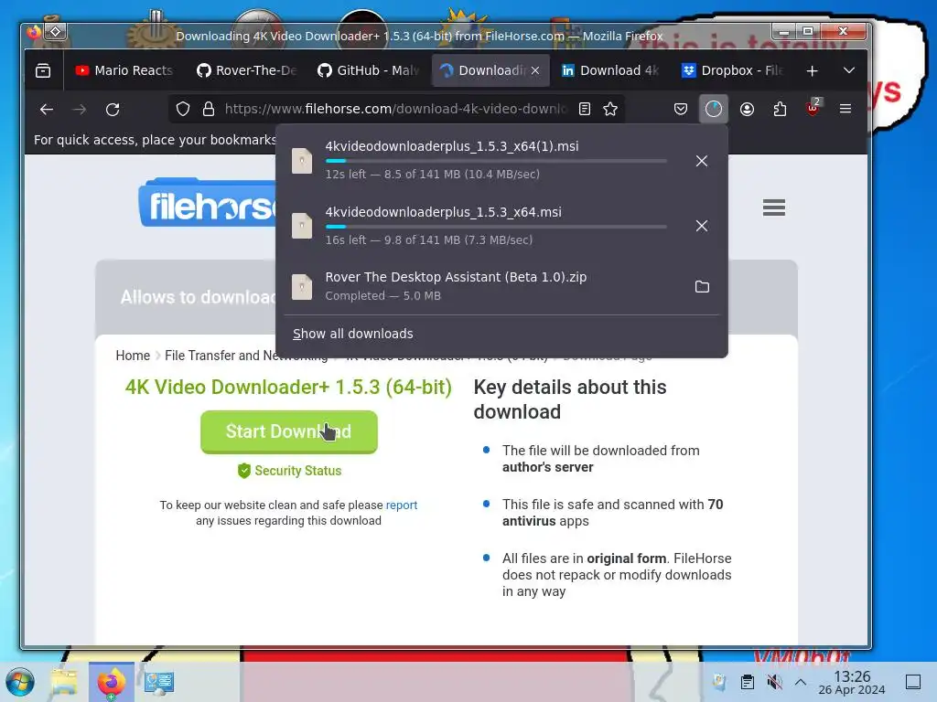Viewport: 937px width, 702px height.
Task: Close the downloads panel via toolbar button
Action: click(x=714, y=109)
